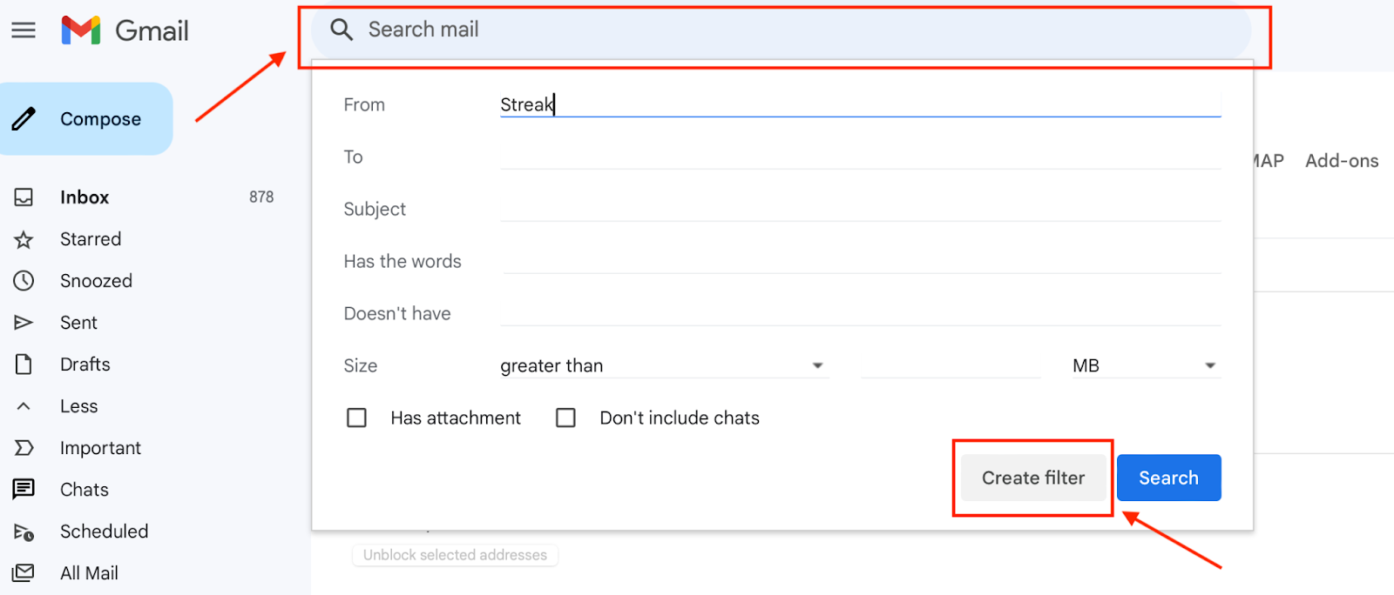Click the Unblock selected addresses button

(455, 555)
